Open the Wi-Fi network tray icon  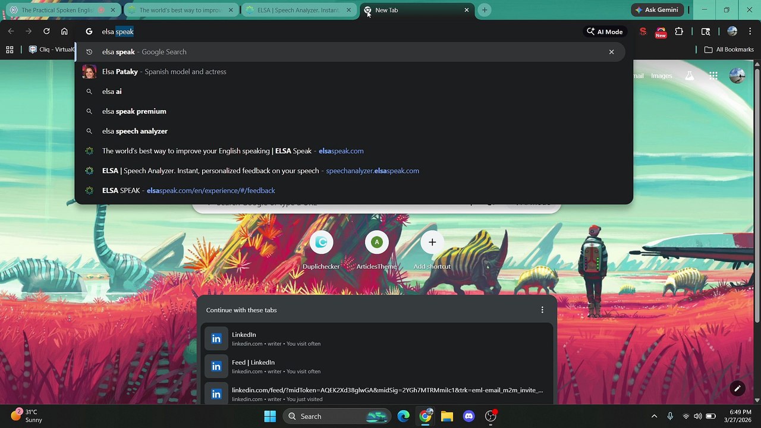(686, 416)
